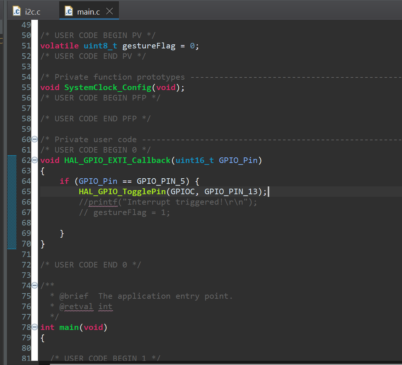Click the C file icon on the i2c.c tab
Viewport: 402px width, 365px height.
click(x=16, y=11)
